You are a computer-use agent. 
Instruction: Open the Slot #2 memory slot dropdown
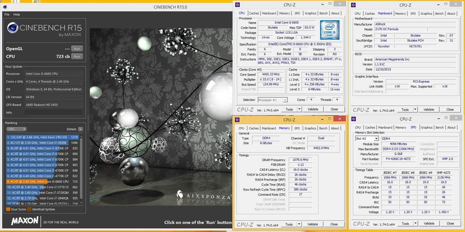pyautogui.click(x=376, y=139)
